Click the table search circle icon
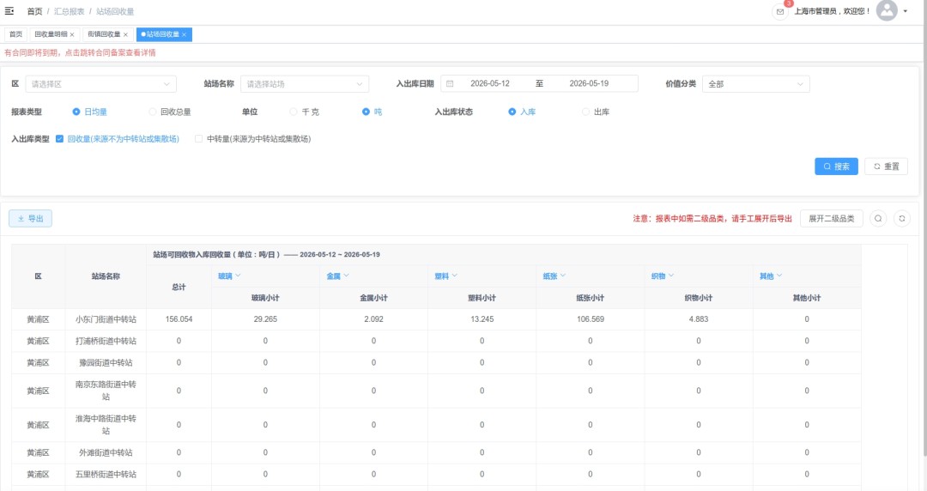Screen dimensions: 927x491 click(878, 218)
